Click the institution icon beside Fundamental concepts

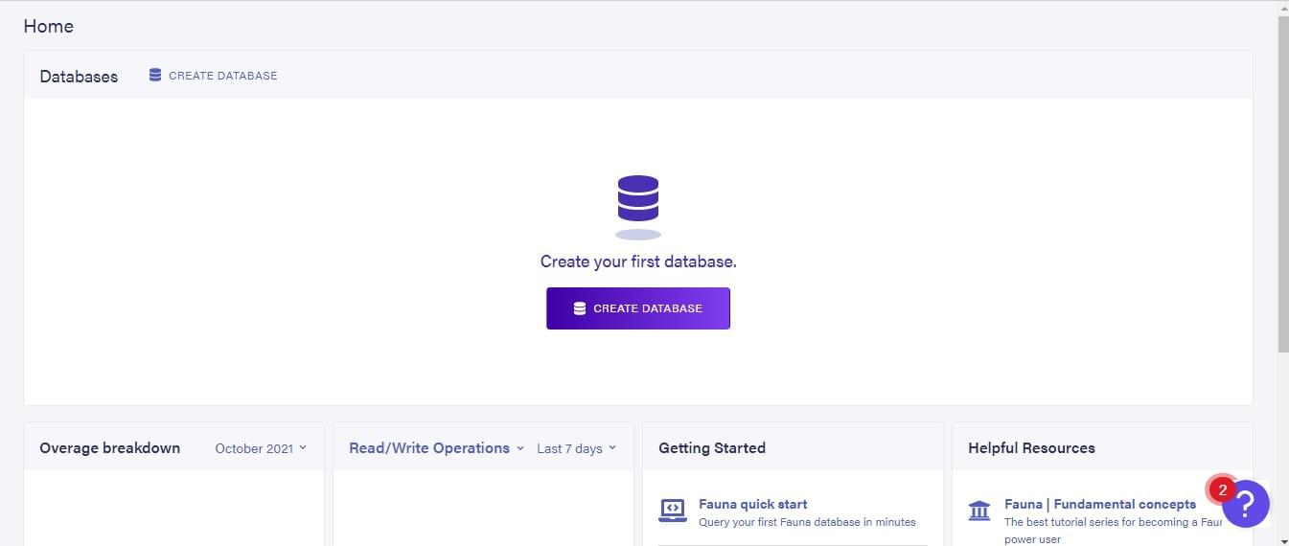pos(979,511)
